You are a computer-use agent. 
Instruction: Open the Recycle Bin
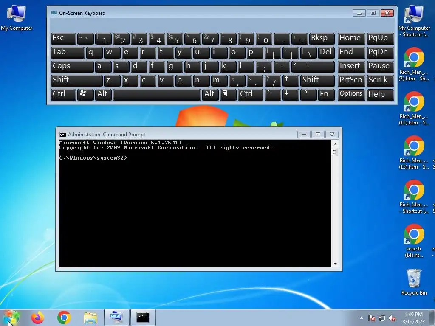(414, 282)
